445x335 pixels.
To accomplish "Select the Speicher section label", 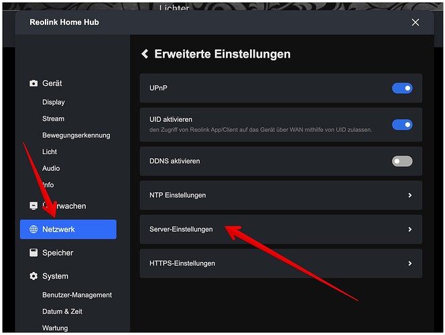I will coord(58,253).
